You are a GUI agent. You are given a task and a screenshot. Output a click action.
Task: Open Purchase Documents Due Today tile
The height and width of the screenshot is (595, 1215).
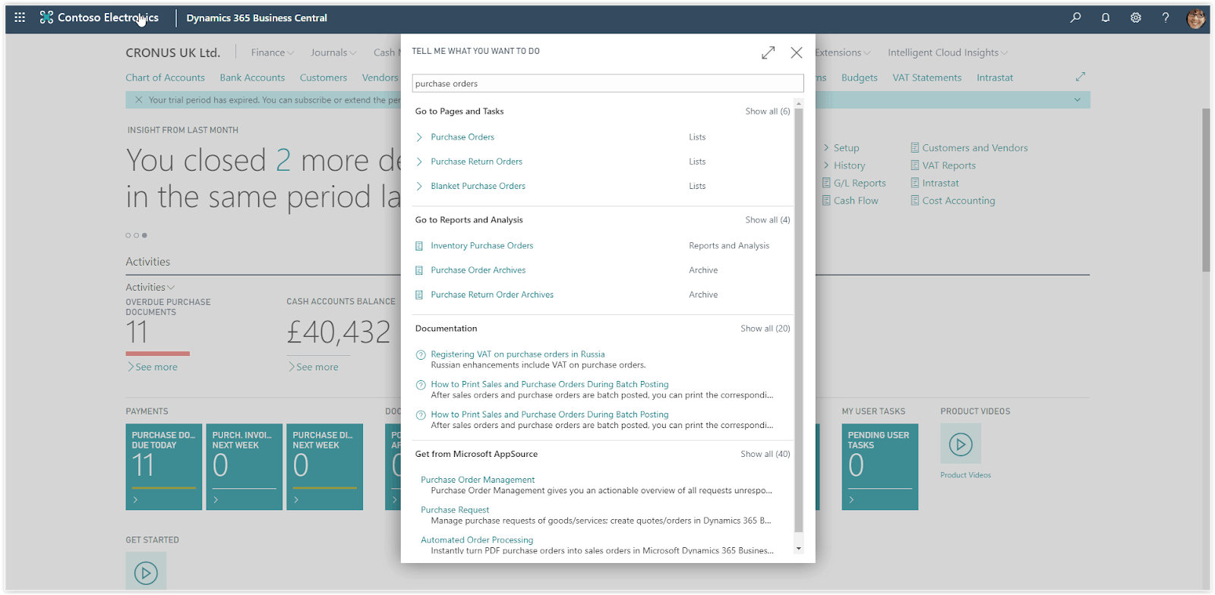pos(164,467)
